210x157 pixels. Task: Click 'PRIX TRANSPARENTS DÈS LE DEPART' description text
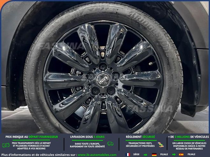point(31,146)
